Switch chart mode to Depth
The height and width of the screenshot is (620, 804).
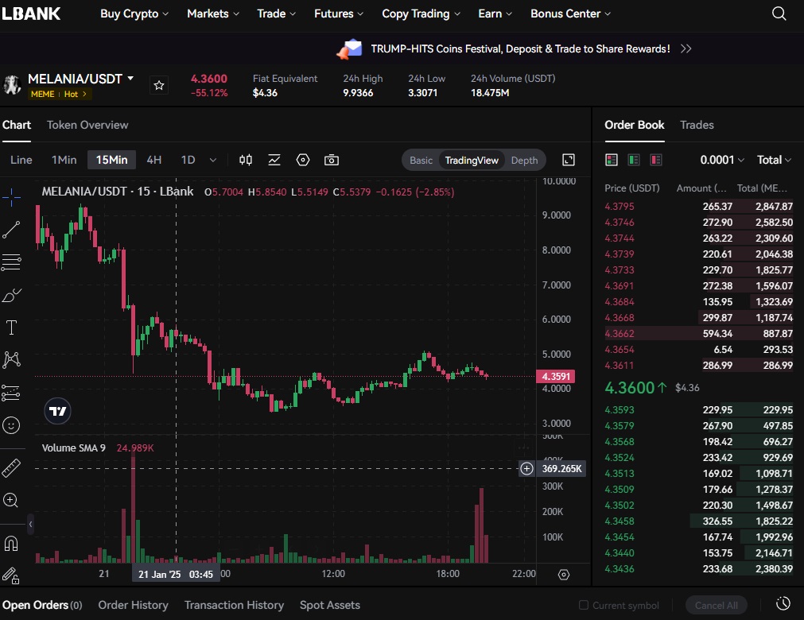[525, 161]
